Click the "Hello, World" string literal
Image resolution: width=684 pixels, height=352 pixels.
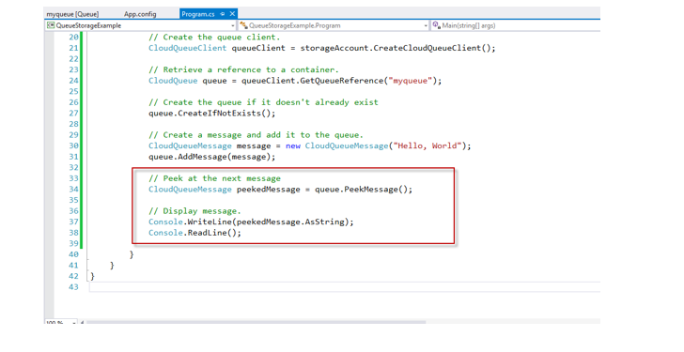coord(427,145)
